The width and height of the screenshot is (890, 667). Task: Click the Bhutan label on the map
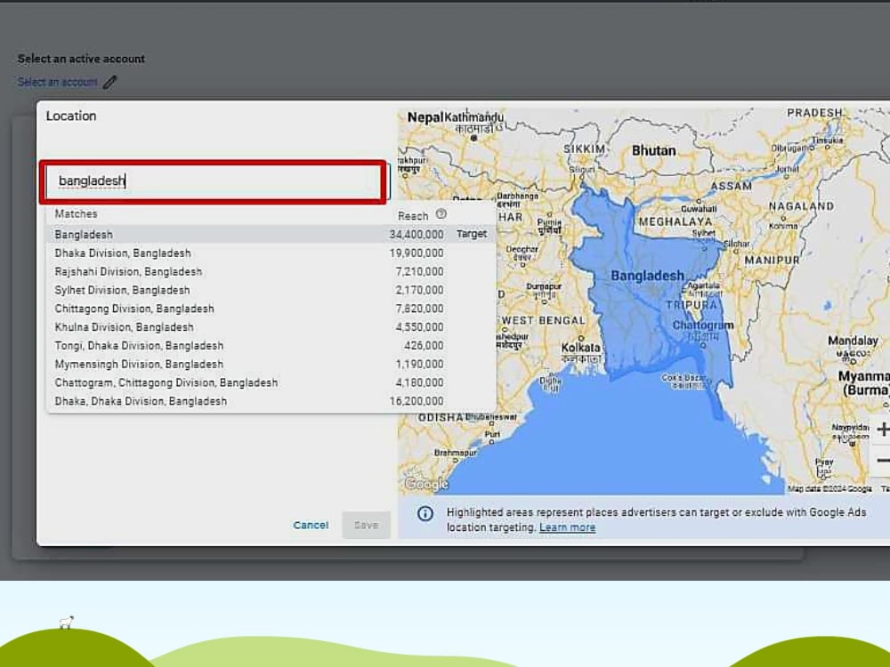pyautogui.click(x=654, y=151)
